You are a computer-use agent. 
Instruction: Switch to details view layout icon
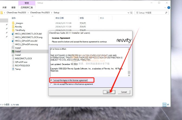pyautogui.click(x=164, y=105)
